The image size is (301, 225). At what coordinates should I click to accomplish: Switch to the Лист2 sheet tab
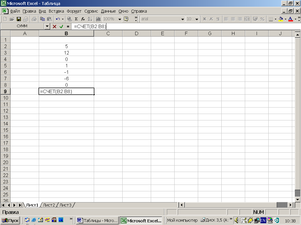click(x=49, y=205)
